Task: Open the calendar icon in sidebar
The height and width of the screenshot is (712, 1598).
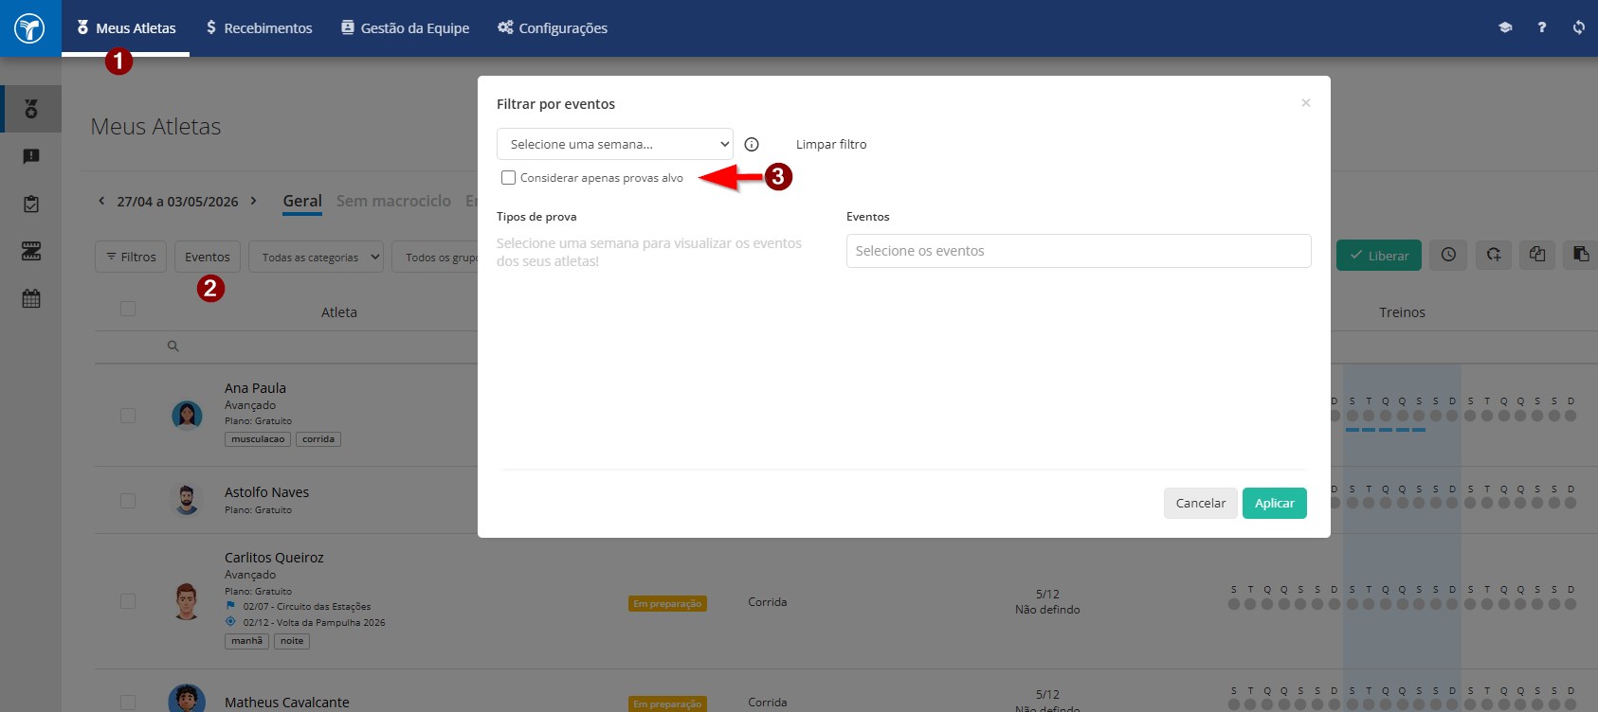Action: [31, 299]
